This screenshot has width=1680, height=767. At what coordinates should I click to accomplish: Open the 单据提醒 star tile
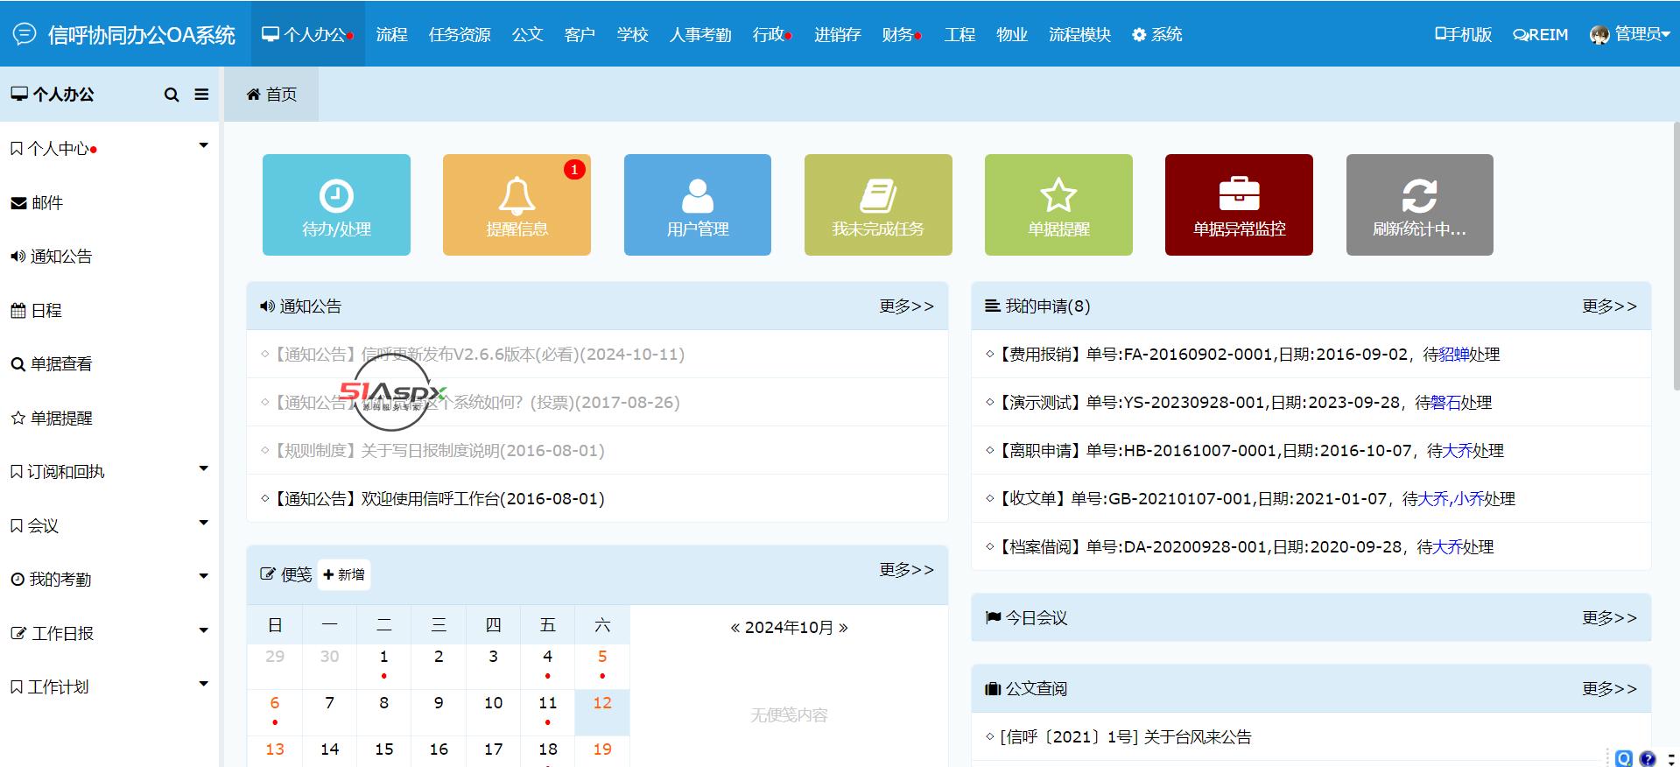tap(1058, 205)
